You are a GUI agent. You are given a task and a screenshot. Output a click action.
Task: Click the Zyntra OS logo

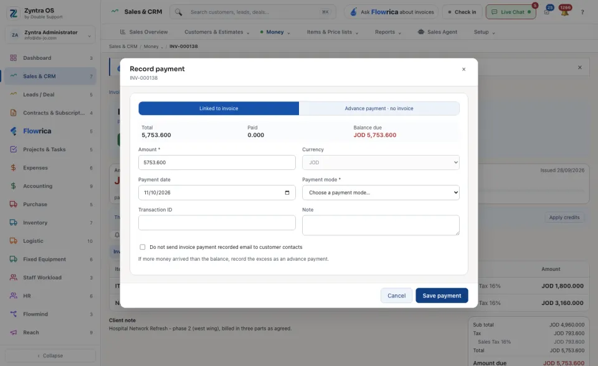click(13, 13)
